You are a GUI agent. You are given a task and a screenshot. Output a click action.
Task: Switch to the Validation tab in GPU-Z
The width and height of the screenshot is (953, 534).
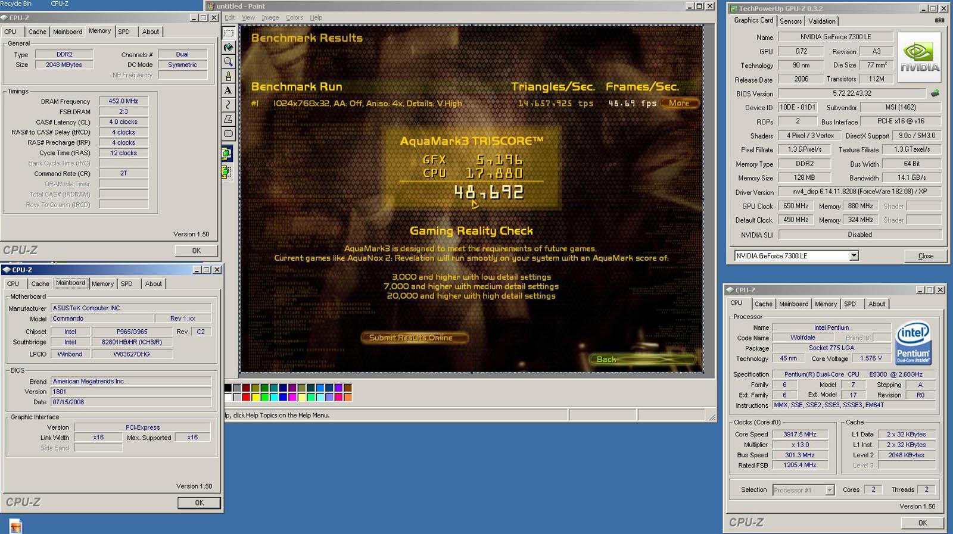[x=822, y=21]
